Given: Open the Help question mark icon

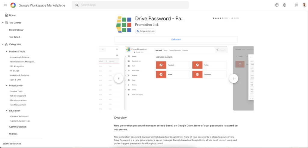Looking at the screenshot, I should (277, 5).
